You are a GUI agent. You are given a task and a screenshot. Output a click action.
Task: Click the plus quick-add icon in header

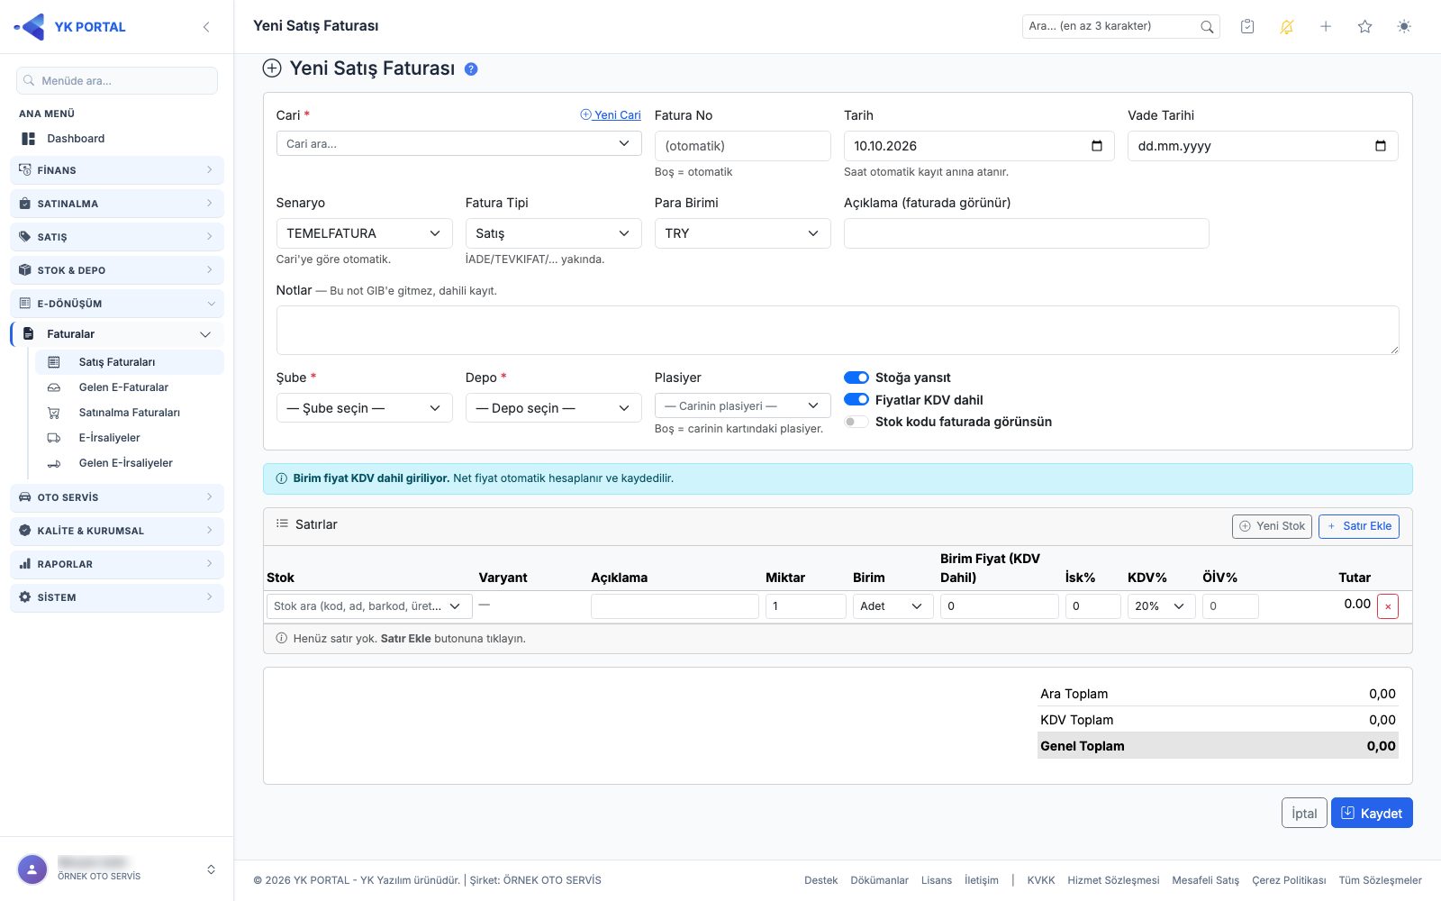click(x=1326, y=27)
